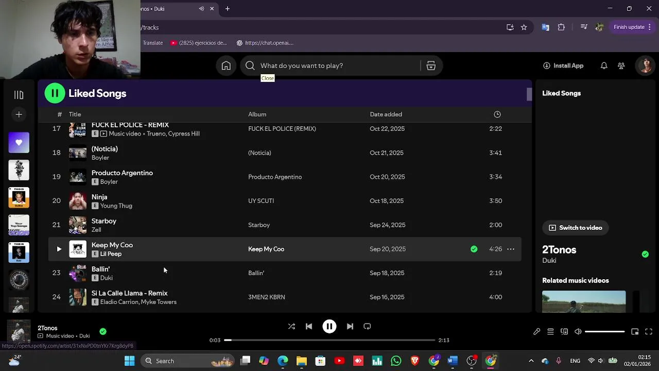Image resolution: width=659 pixels, height=371 pixels.
Task: Sort by duration clock icon
Action: [x=497, y=114]
